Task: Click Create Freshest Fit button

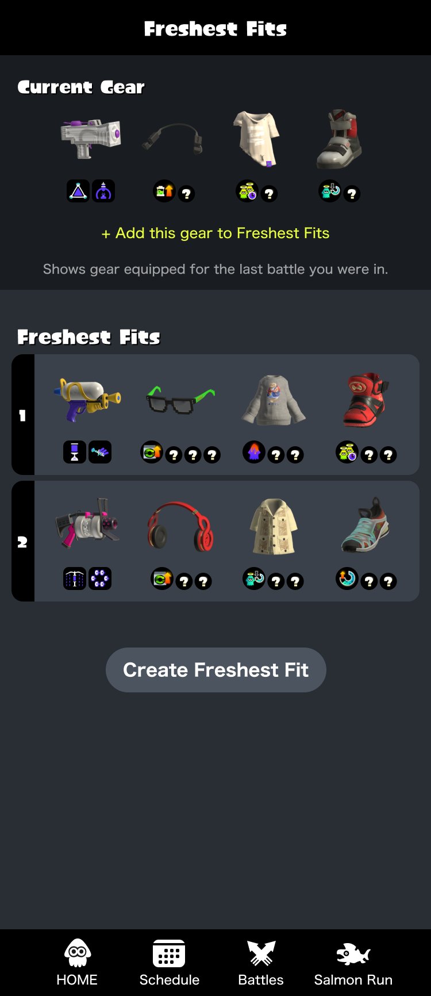Action: point(216,670)
